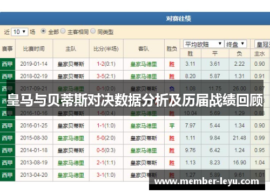270x195 pixels.
Task: Click the win odds value 9.76
Action: 190,150
